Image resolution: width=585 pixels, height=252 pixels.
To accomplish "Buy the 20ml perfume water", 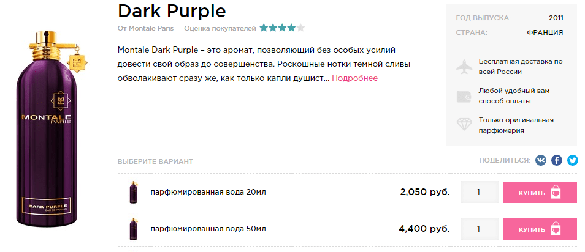I will [x=540, y=192].
